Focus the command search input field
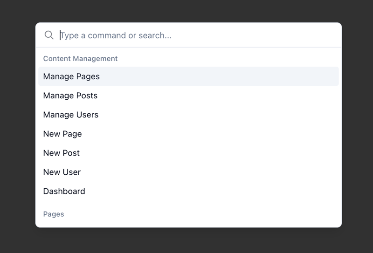The height and width of the screenshot is (253, 373). click(196, 35)
